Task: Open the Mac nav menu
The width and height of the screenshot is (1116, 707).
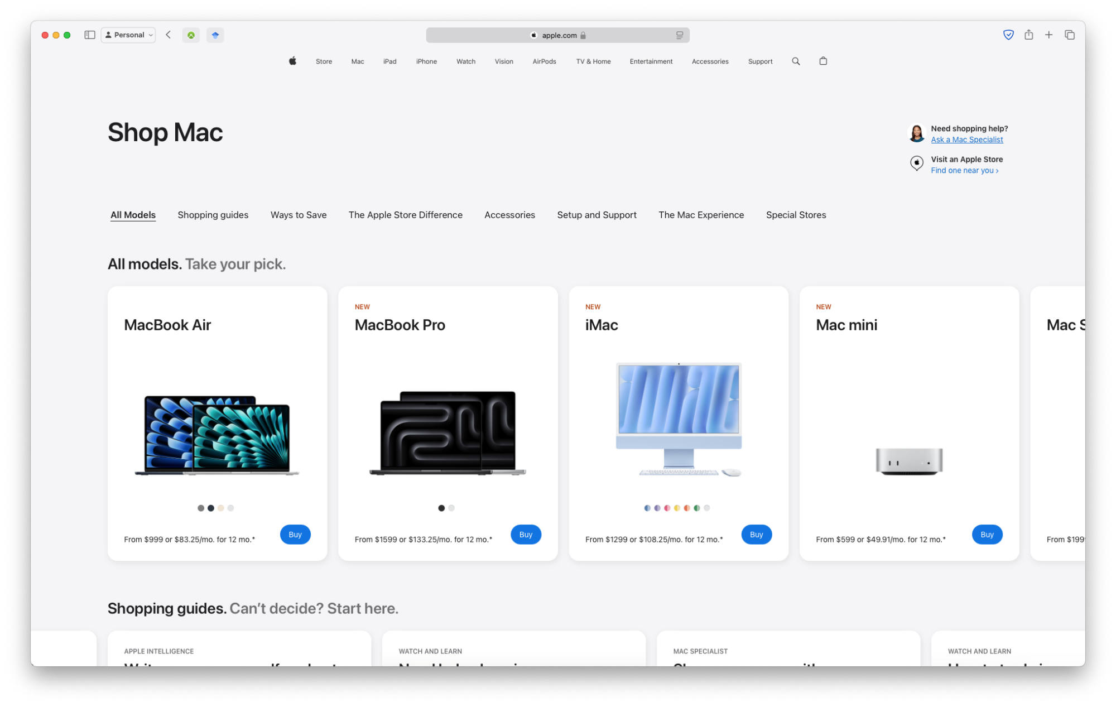Action: [x=358, y=61]
